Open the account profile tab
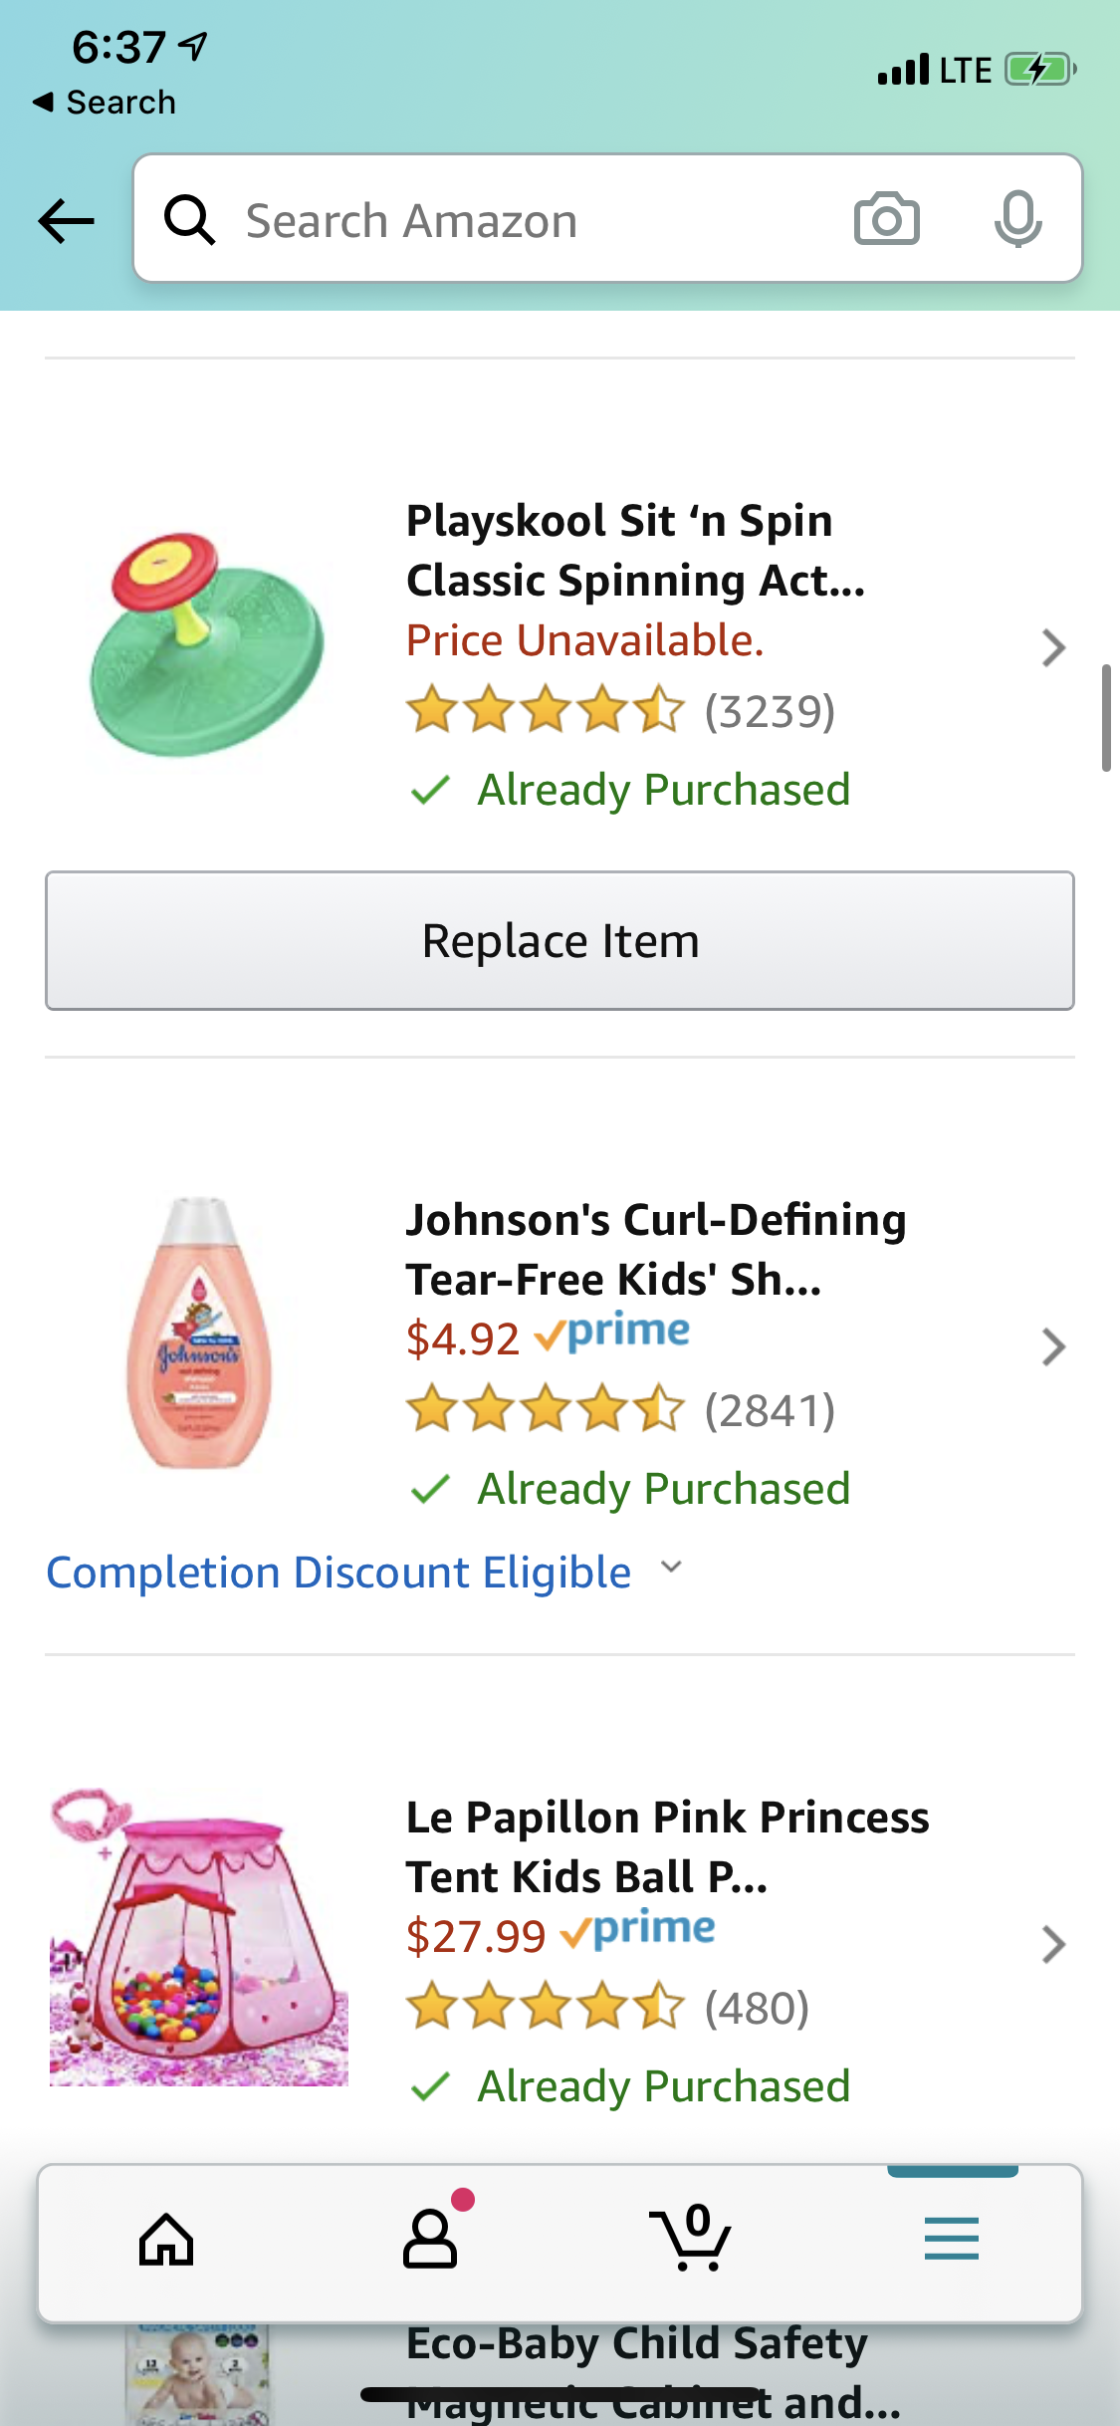This screenshot has width=1120, height=2426. (430, 2241)
